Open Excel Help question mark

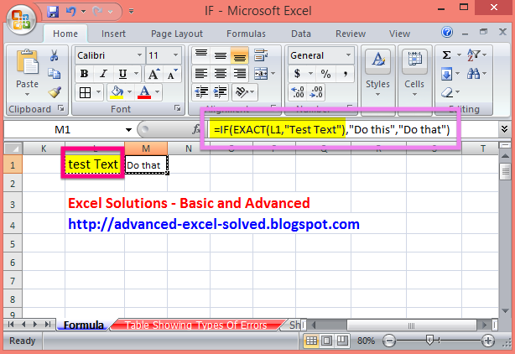447,32
